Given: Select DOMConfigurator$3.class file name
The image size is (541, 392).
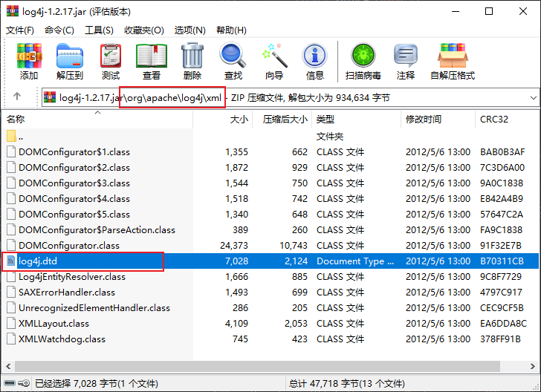Looking at the screenshot, I should tap(74, 183).
